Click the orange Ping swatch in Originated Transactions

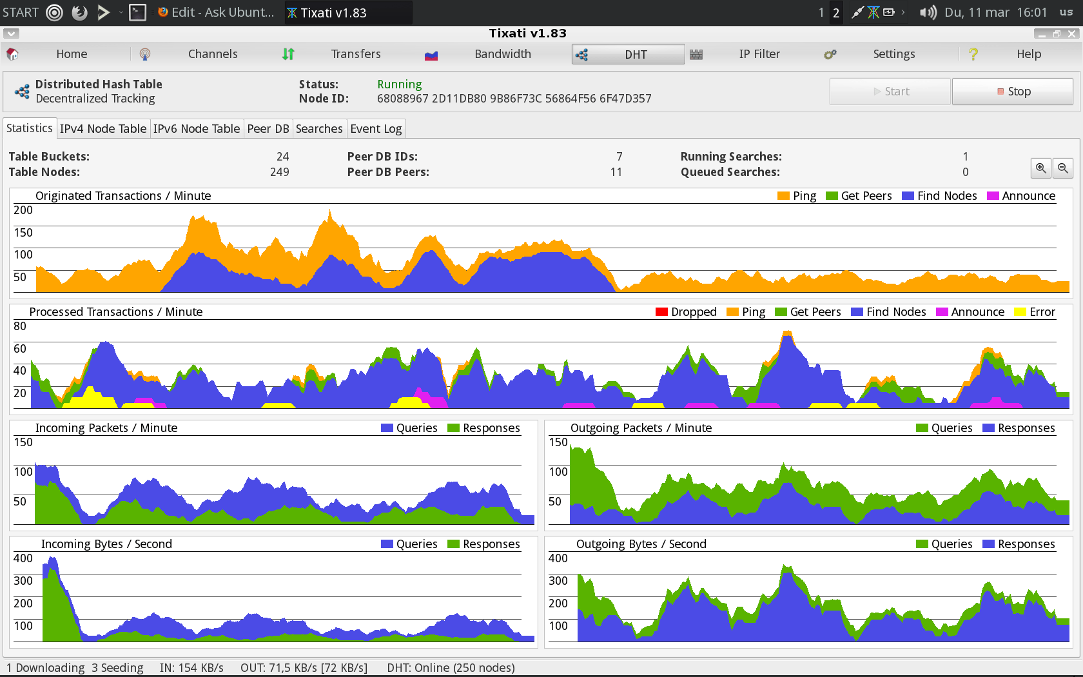coord(783,196)
